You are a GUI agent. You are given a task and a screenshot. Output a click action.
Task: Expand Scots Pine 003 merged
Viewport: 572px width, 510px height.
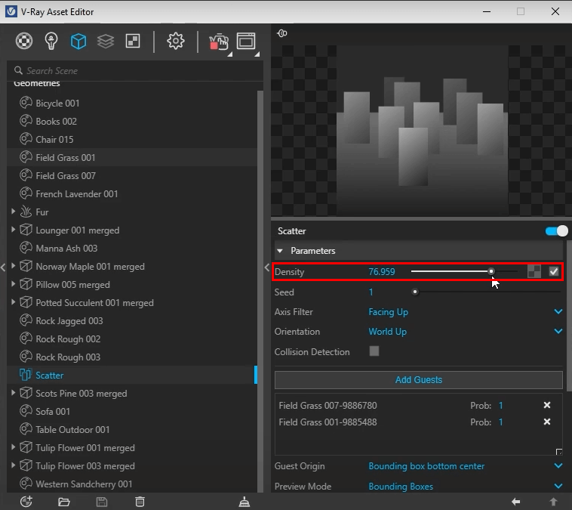pyautogui.click(x=13, y=392)
